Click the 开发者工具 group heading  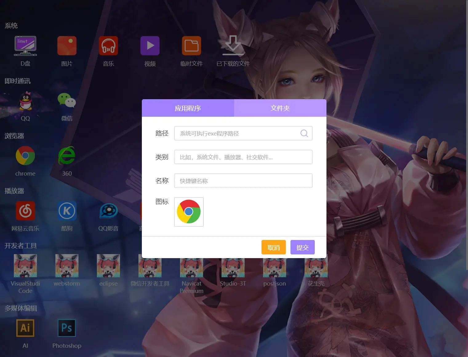point(21,246)
